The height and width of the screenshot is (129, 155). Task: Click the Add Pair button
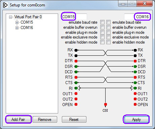pos(18,119)
